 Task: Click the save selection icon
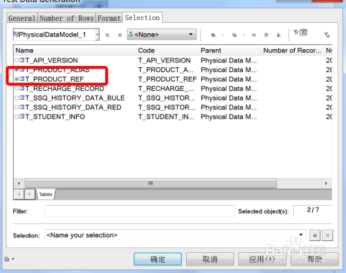coord(315,236)
